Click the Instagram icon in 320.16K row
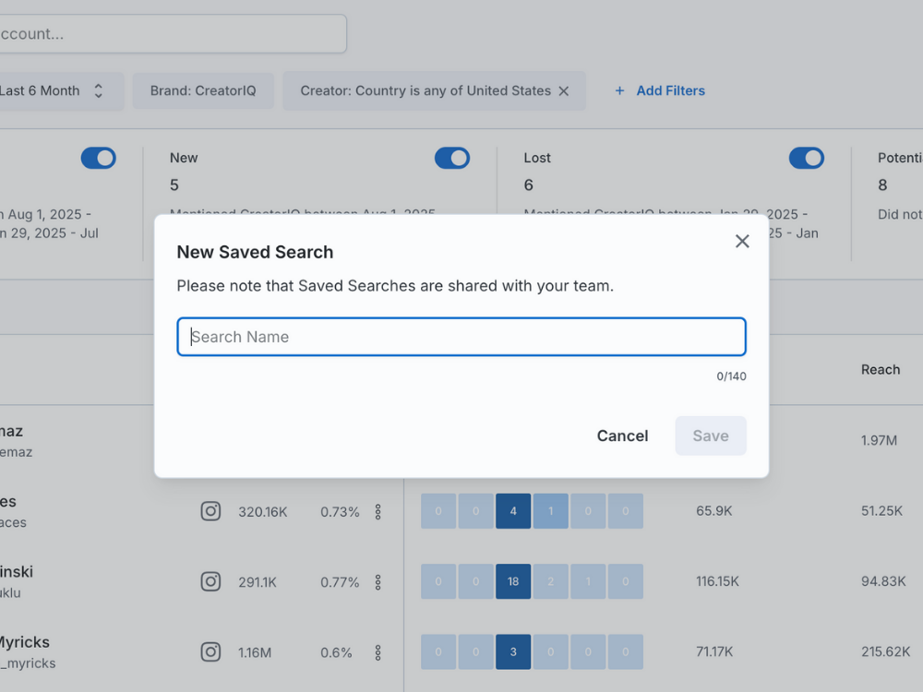Screen dimensions: 923x692 210,511
